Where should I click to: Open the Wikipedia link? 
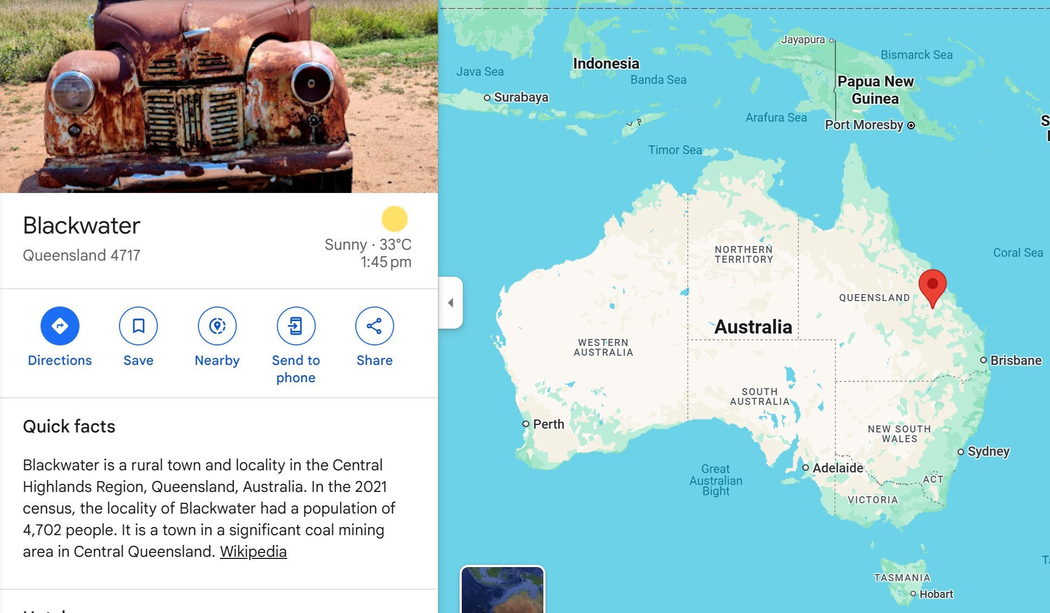tap(253, 551)
